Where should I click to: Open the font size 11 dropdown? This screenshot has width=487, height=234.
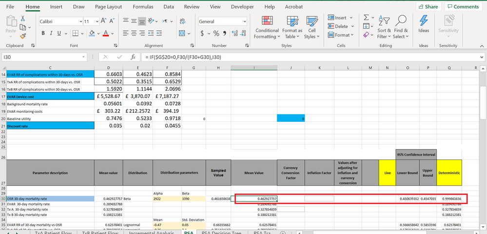click(97, 21)
